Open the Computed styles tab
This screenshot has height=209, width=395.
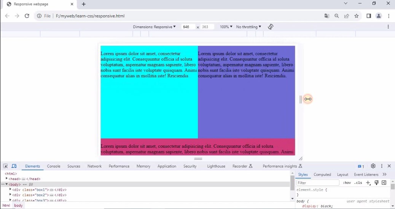[x=322, y=175]
